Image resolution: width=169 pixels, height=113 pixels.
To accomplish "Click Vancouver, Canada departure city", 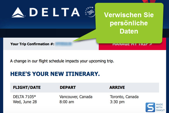I will (x=76, y=97).
